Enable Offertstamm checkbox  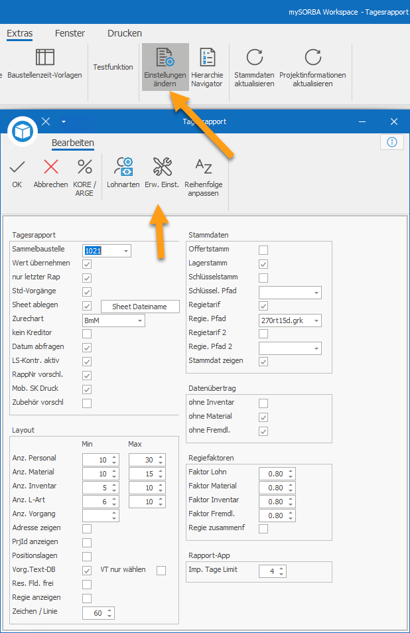coord(263,250)
